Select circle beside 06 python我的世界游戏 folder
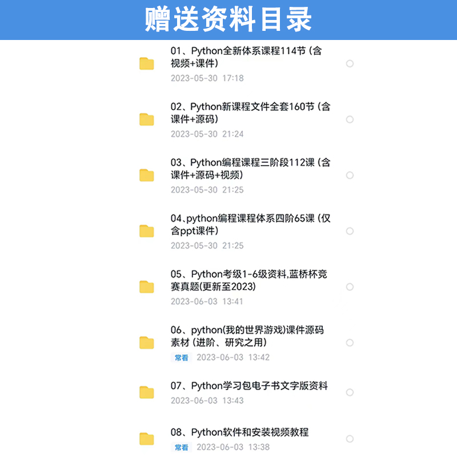This screenshot has width=457, height=457. [350, 343]
